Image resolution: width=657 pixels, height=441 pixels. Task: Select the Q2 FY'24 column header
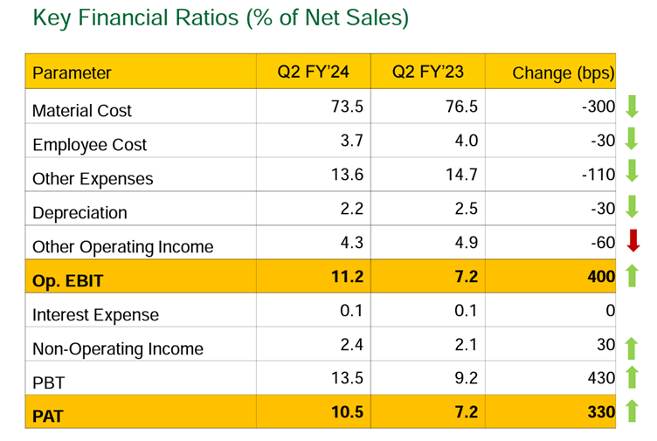click(x=314, y=73)
